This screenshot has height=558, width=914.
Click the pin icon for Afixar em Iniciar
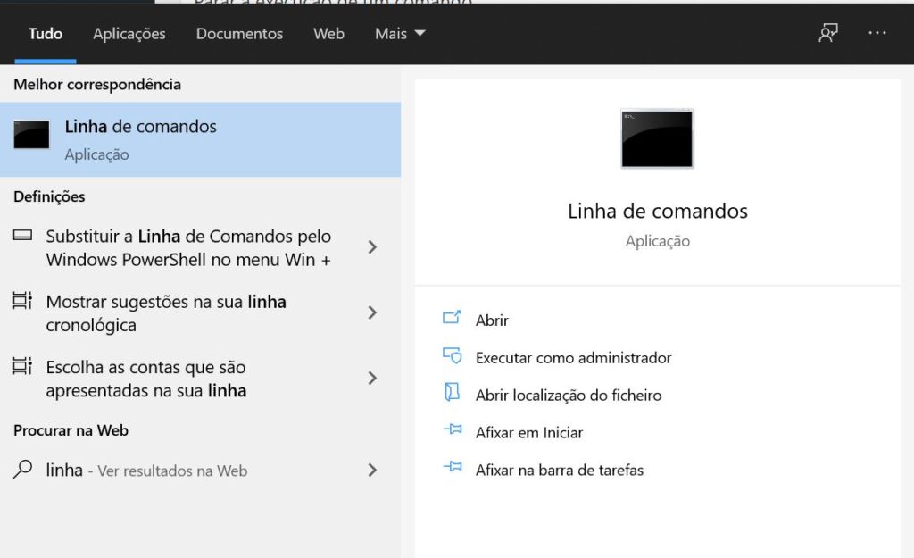click(x=452, y=431)
